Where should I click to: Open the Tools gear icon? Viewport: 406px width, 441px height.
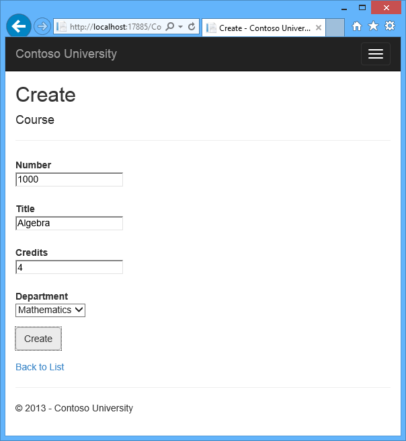click(390, 26)
